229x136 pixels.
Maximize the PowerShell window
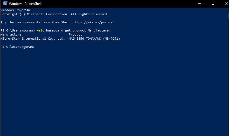tap(213, 3)
